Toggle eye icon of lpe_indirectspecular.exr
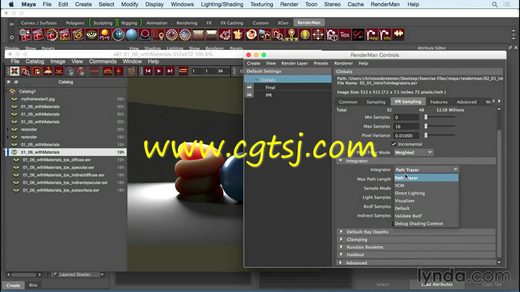Screen dimensions: 520x292 (16, 183)
